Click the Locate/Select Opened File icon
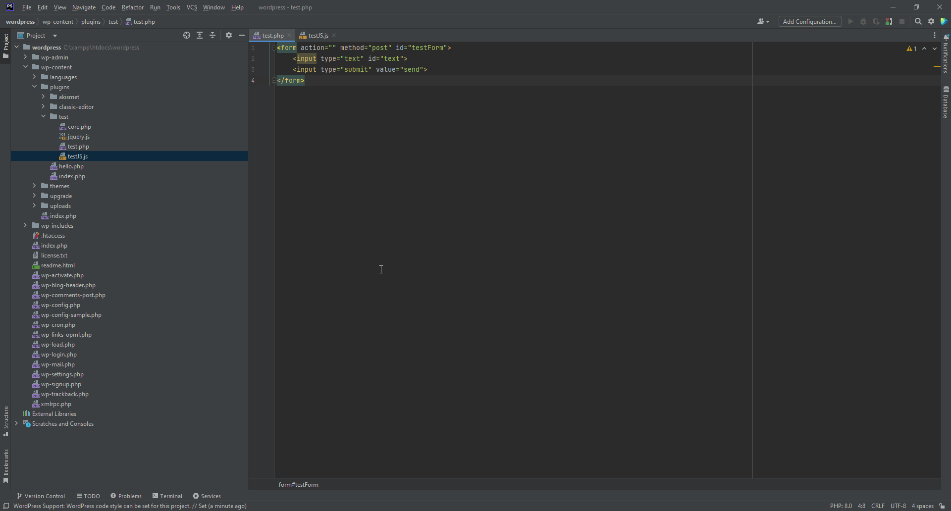The image size is (951, 511). point(187,35)
